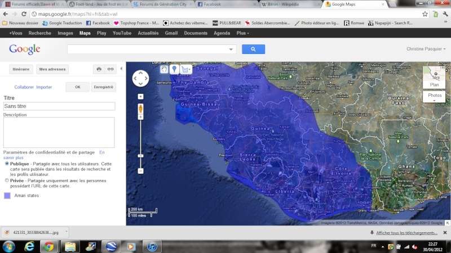Open Mes adresses

(x=52, y=69)
